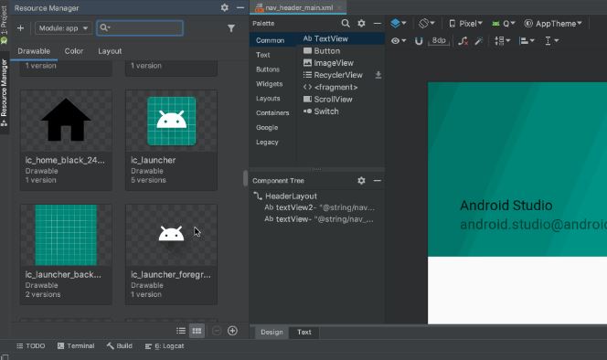Open the Terminal tool window
This screenshot has height=360, width=607.
[x=76, y=346]
